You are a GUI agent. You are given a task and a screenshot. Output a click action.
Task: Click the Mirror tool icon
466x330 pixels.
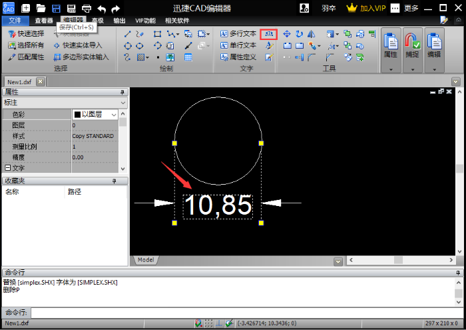coord(311,34)
